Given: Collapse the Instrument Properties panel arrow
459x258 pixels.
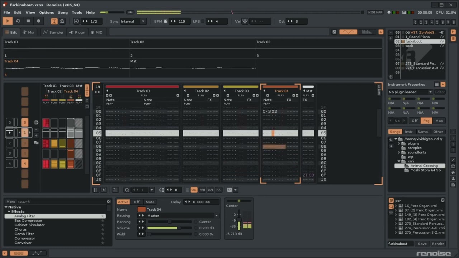Looking at the screenshot, I should 443,85.
